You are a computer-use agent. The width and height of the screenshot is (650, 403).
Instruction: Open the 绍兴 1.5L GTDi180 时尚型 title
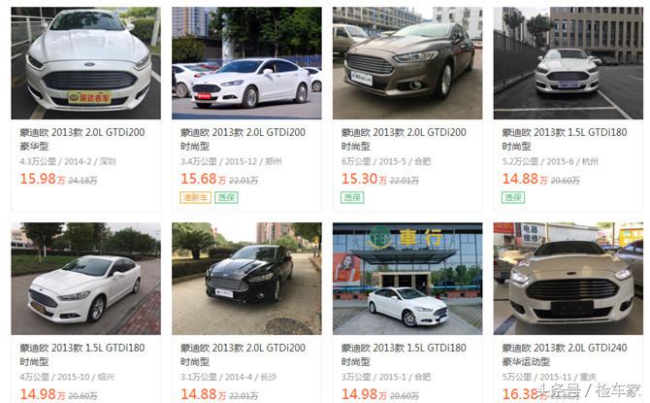click(x=82, y=354)
